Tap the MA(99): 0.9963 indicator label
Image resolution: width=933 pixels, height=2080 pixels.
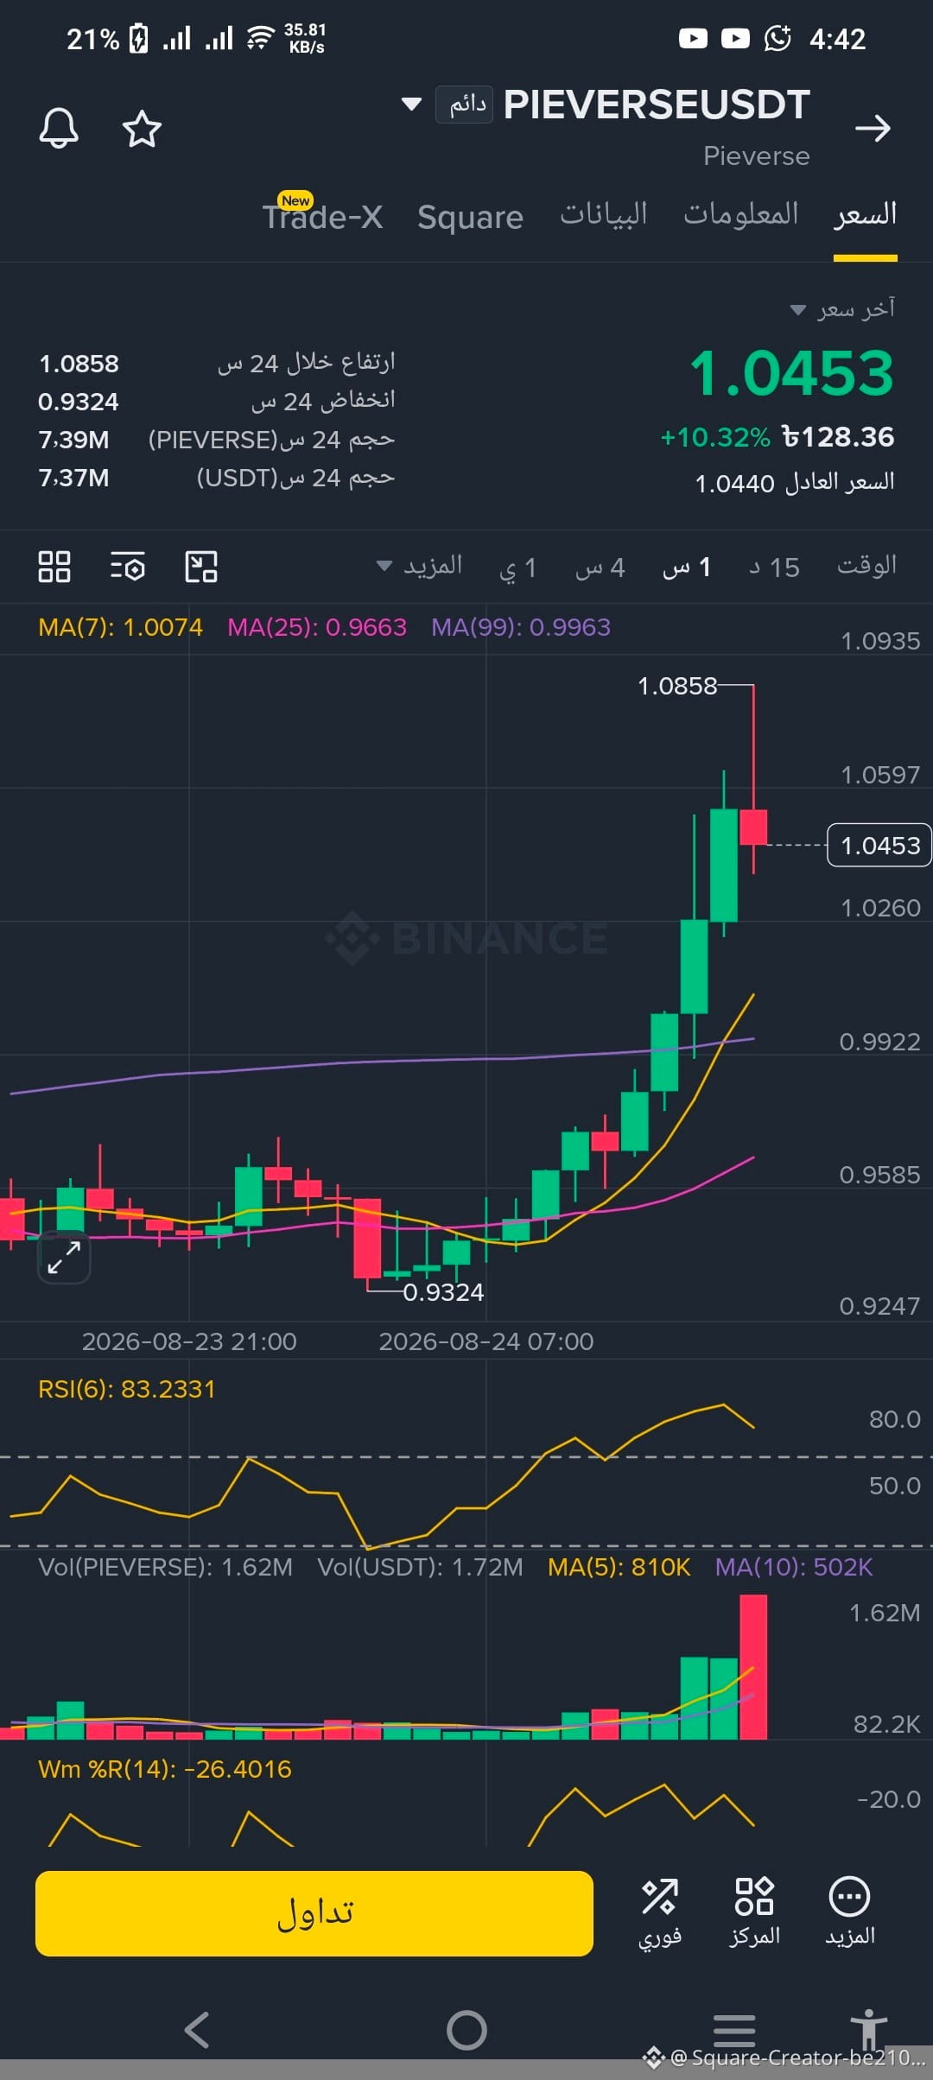[521, 627]
